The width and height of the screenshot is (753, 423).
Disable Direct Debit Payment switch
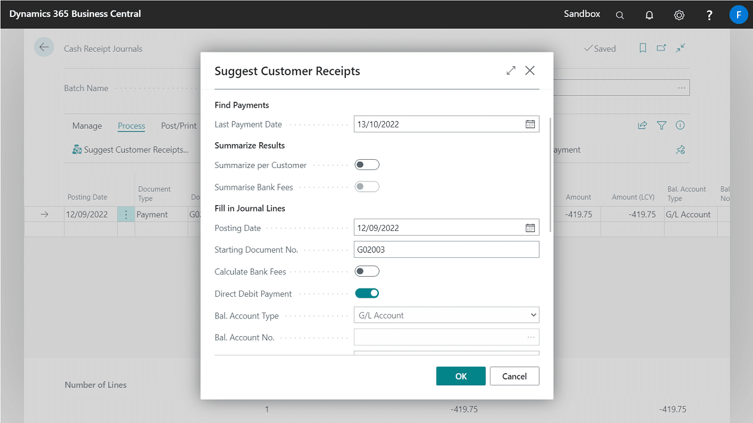click(x=367, y=293)
